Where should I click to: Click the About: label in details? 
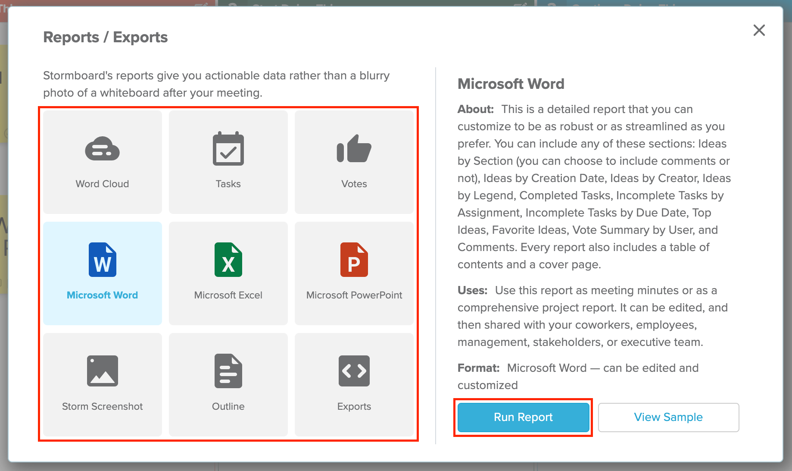coord(476,109)
